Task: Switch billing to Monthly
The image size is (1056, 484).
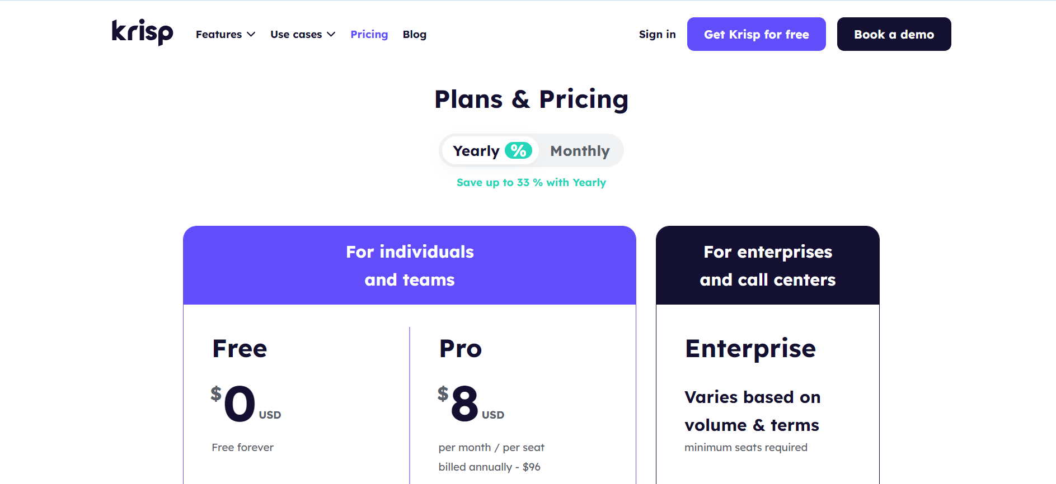Action: pos(580,151)
